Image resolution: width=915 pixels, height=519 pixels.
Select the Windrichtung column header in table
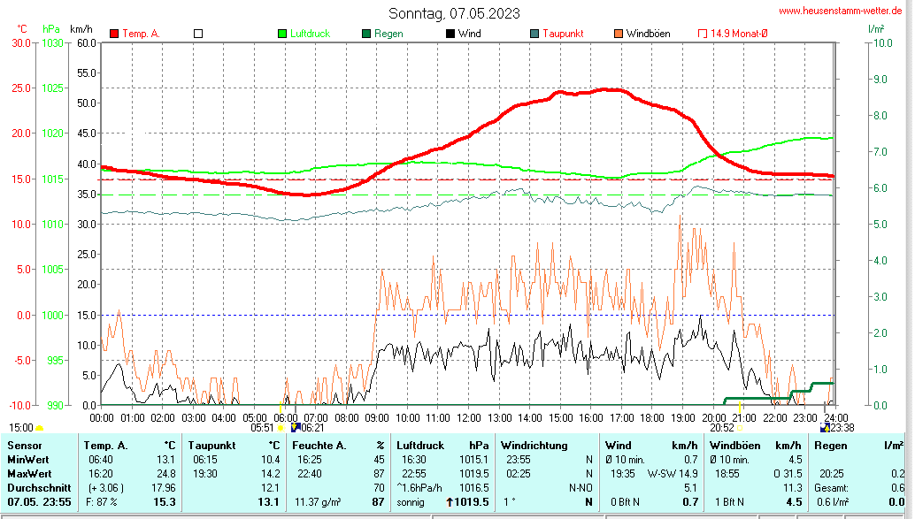[x=534, y=446]
